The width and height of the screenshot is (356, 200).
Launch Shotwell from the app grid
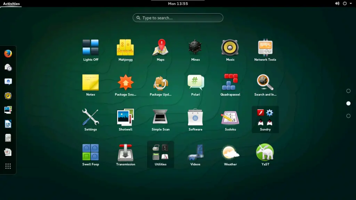[125, 120]
